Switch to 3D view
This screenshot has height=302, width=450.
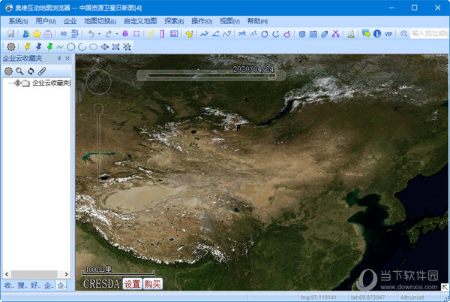coord(64,34)
